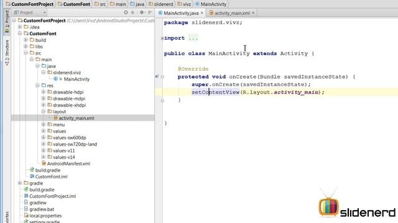This screenshot has height=223, width=398.
Task: Expand the values-sw600dp folder
Action: [44, 138]
